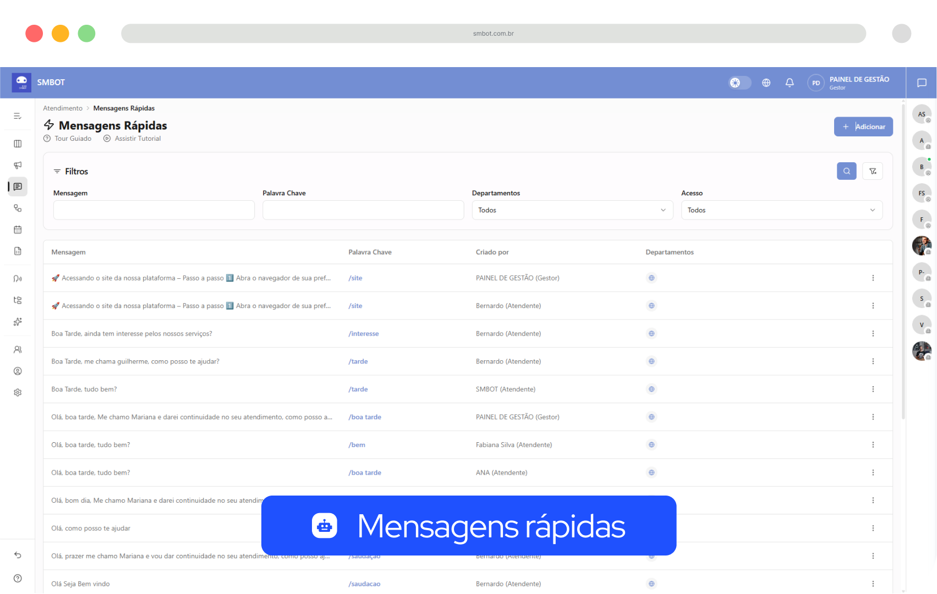The height and width of the screenshot is (594, 937).
Task: Click the Criado por column header
Action: pyautogui.click(x=492, y=252)
